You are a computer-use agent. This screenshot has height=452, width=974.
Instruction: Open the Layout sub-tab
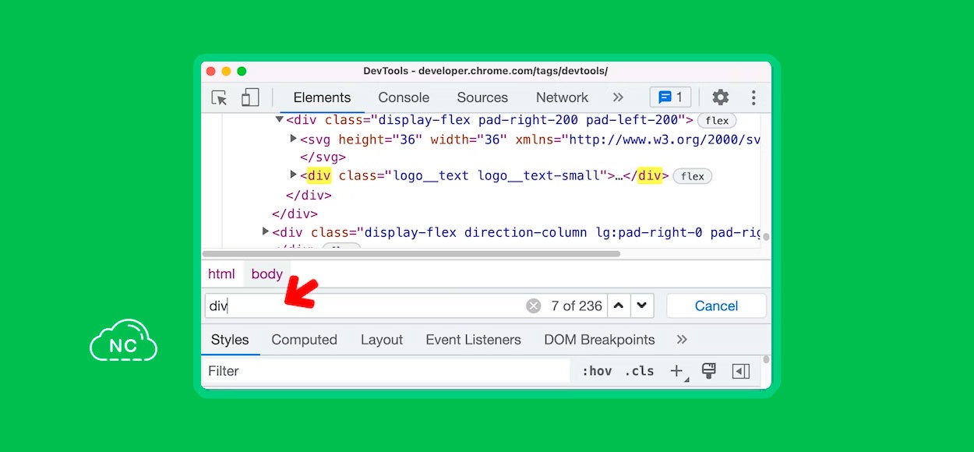pyautogui.click(x=382, y=340)
